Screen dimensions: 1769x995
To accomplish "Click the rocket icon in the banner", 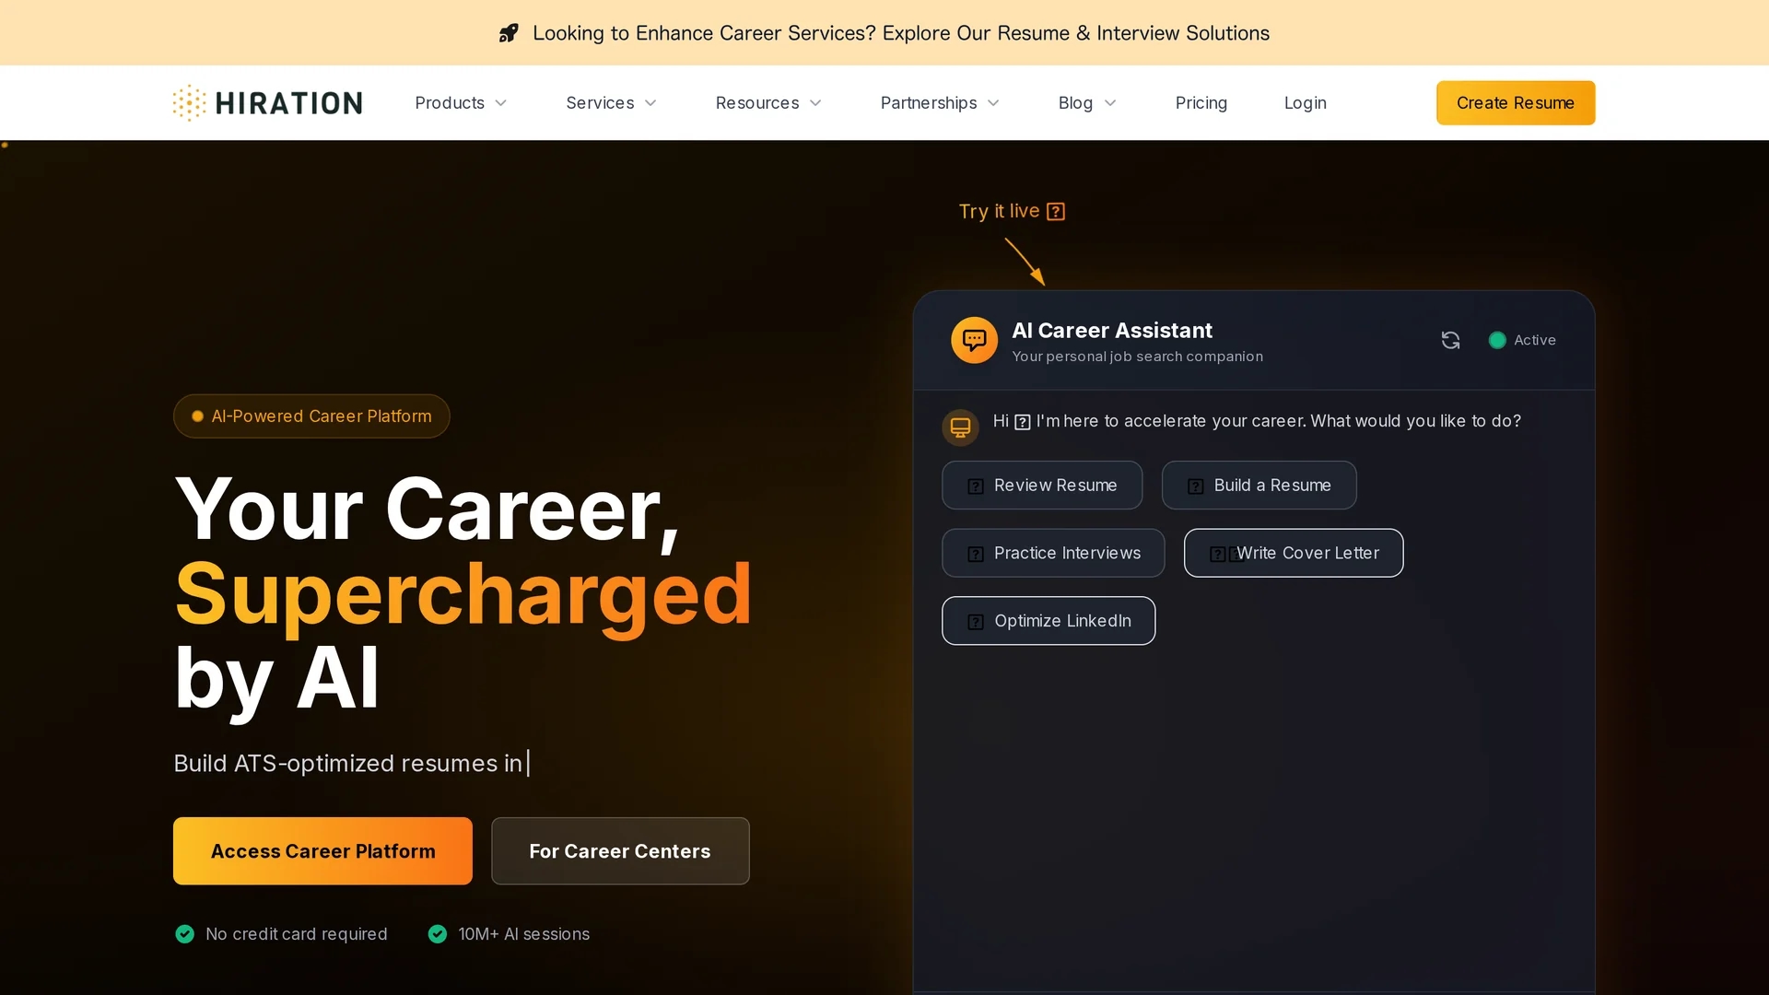I will [x=509, y=33].
